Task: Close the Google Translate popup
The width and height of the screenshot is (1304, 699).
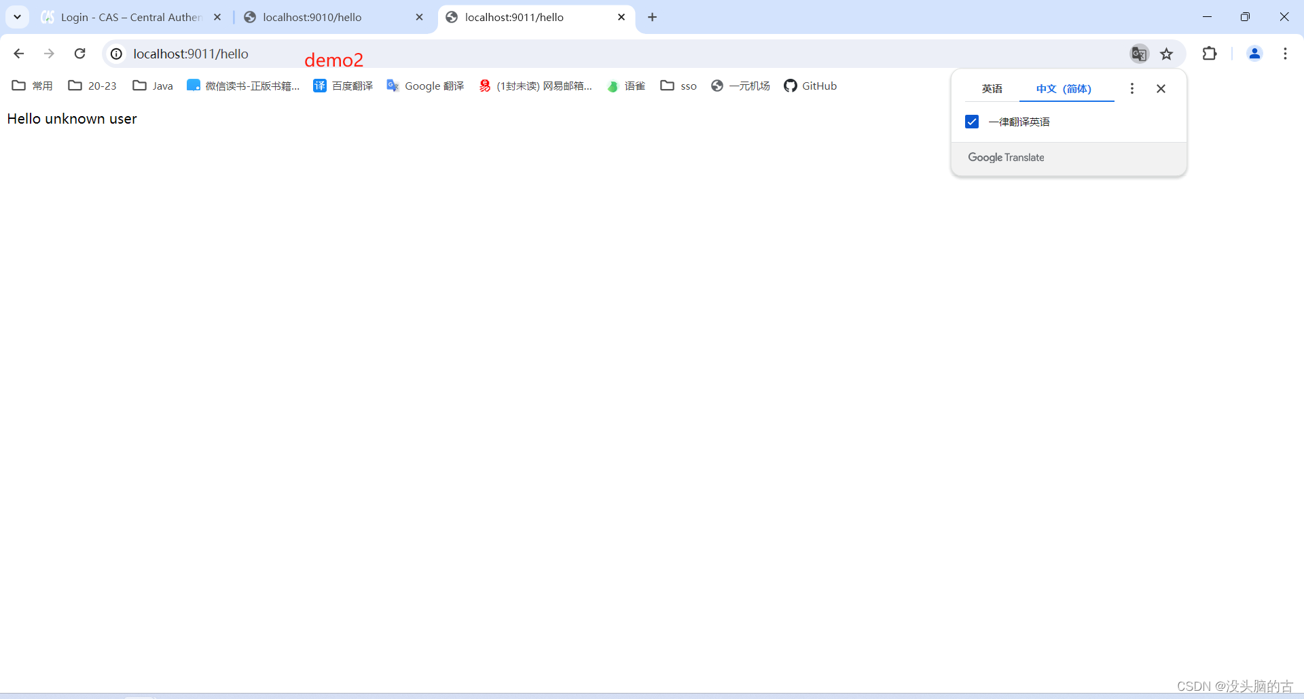Action: (x=1161, y=88)
